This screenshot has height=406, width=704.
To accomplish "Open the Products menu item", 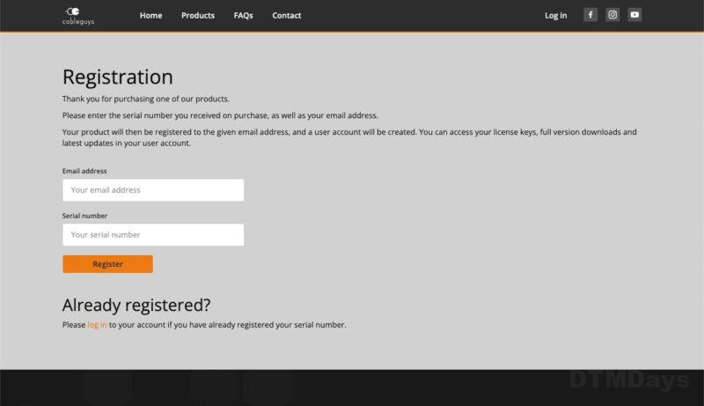I will point(198,16).
